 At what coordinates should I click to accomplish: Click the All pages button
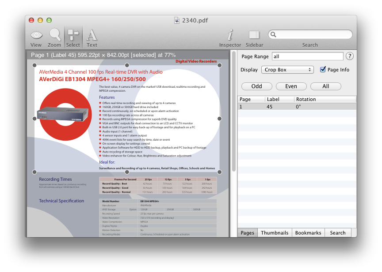326,86
